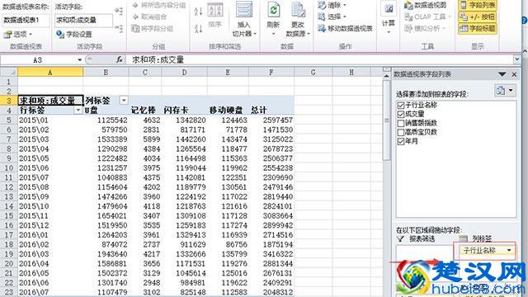Open 更改数据源 dropdown arrow

pyautogui.click(x=308, y=34)
